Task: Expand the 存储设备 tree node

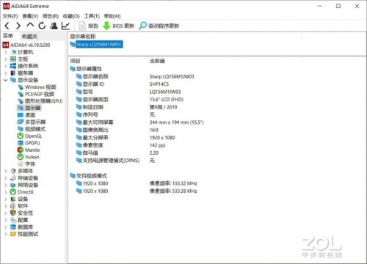Action: [x=6, y=178]
